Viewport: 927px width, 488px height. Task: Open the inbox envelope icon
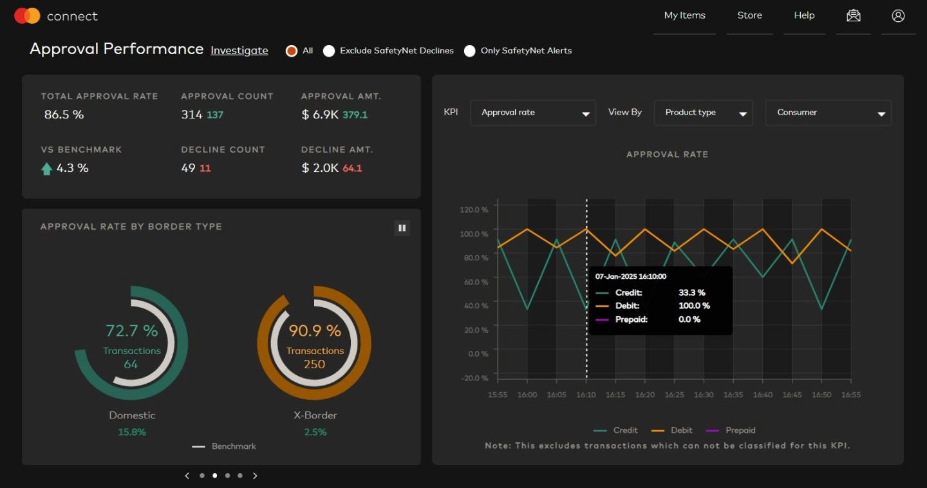pos(853,15)
